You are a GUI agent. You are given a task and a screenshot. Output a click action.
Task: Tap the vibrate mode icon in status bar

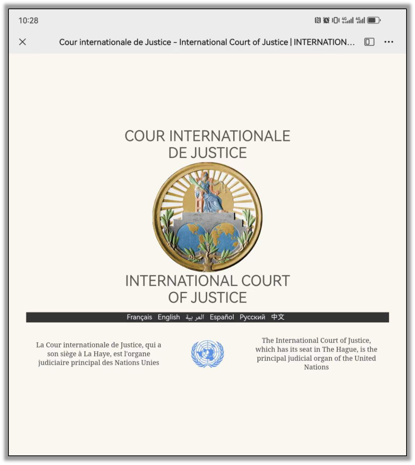point(335,20)
